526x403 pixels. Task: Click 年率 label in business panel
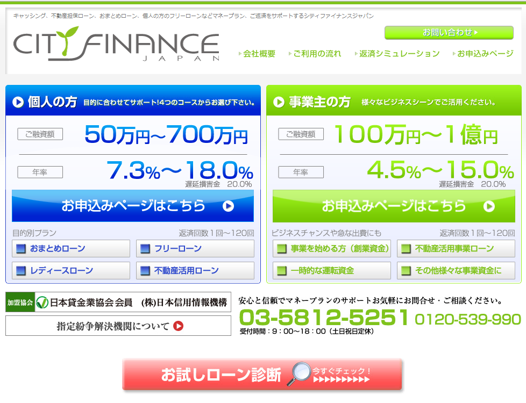click(301, 172)
